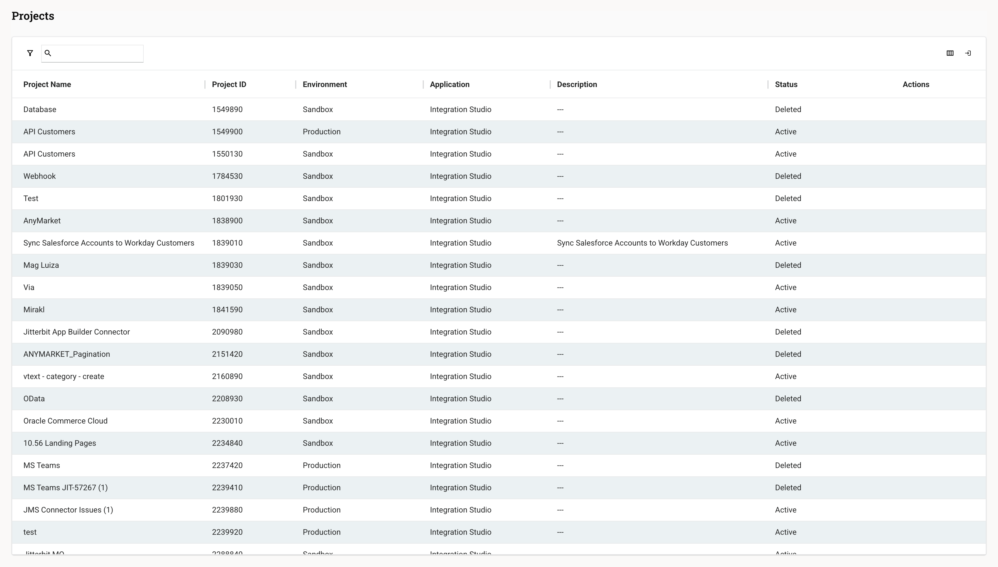
Task: Open the Sync Salesforce Accounts to Workday Customers project
Action: pos(109,242)
